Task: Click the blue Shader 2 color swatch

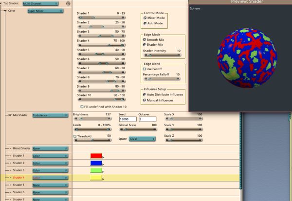Action: click(x=96, y=163)
